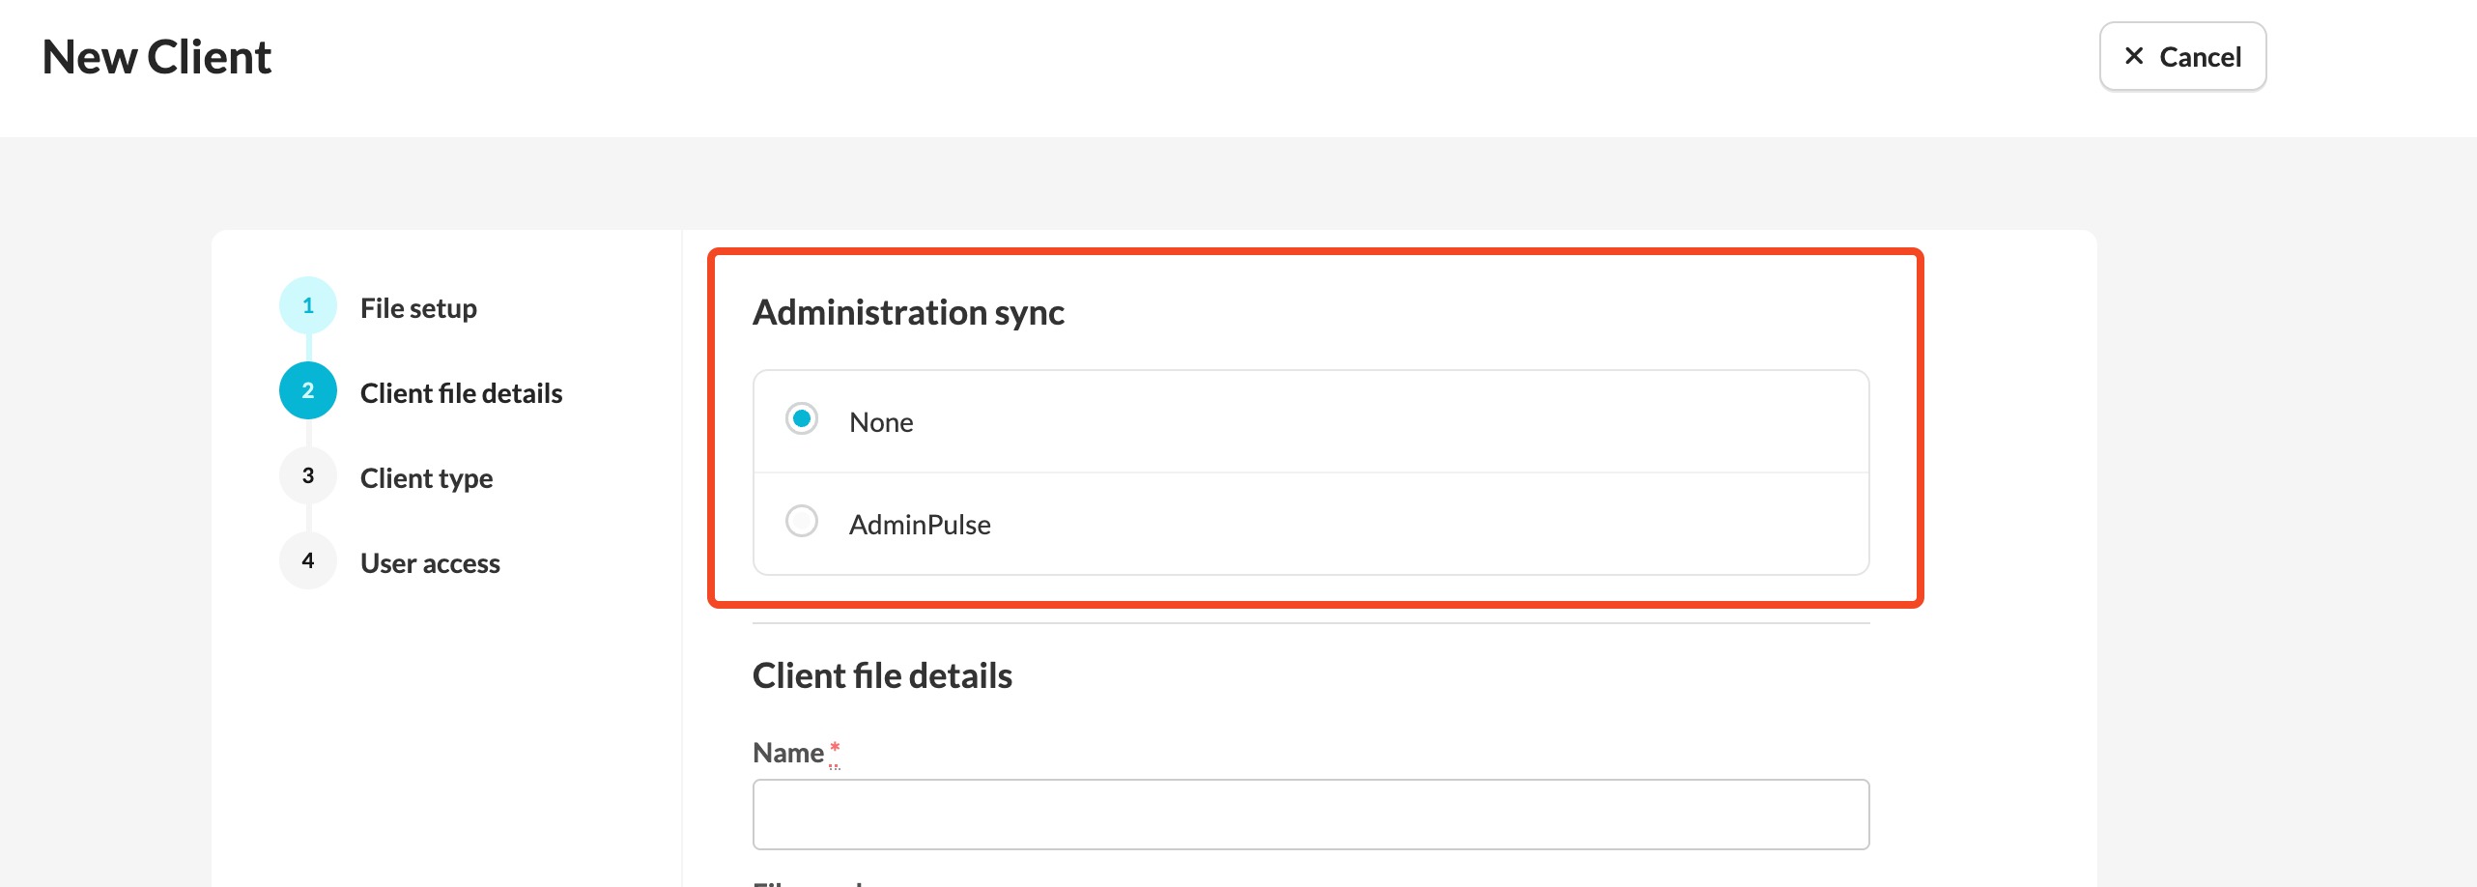Click the step 1 number circle

308,306
